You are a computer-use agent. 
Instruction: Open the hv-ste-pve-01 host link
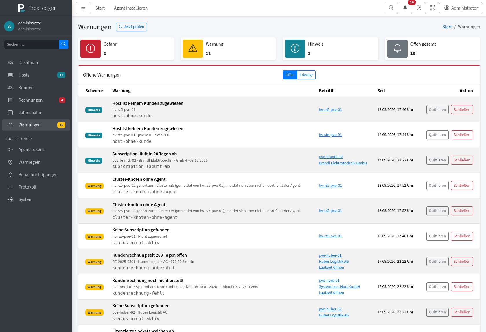[330, 135]
